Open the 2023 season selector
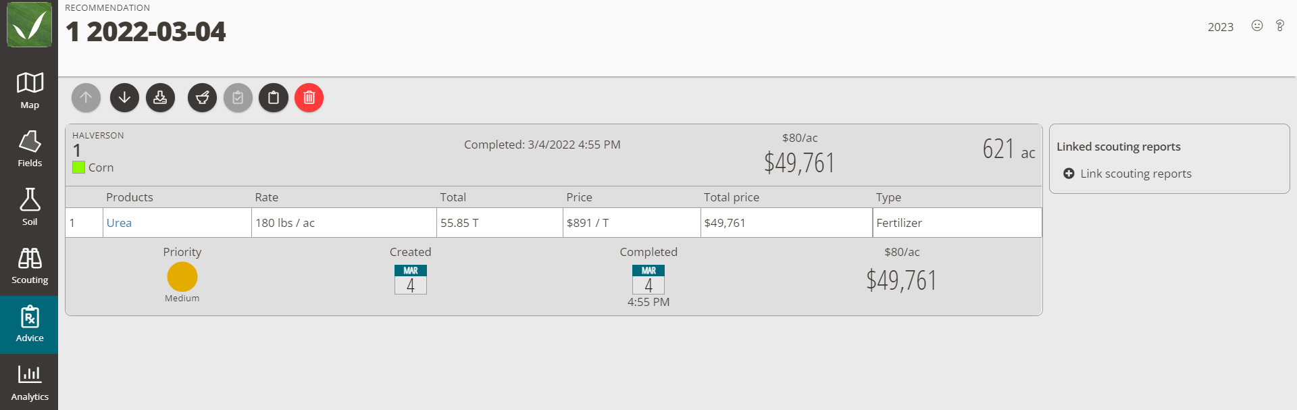Screen dimensions: 1297x410 point(1220,27)
